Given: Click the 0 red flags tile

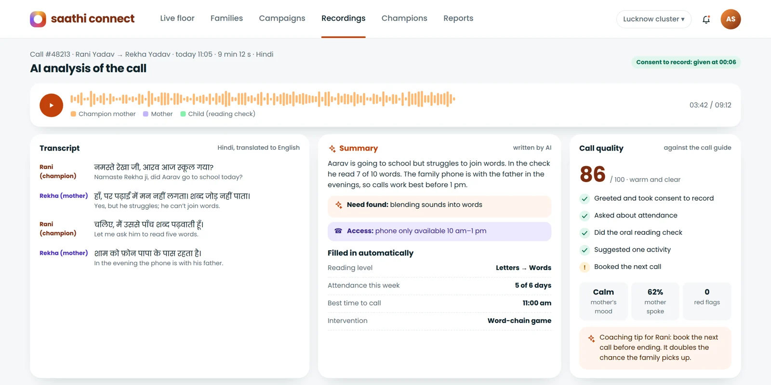Looking at the screenshot, I should tap(707, 301).
